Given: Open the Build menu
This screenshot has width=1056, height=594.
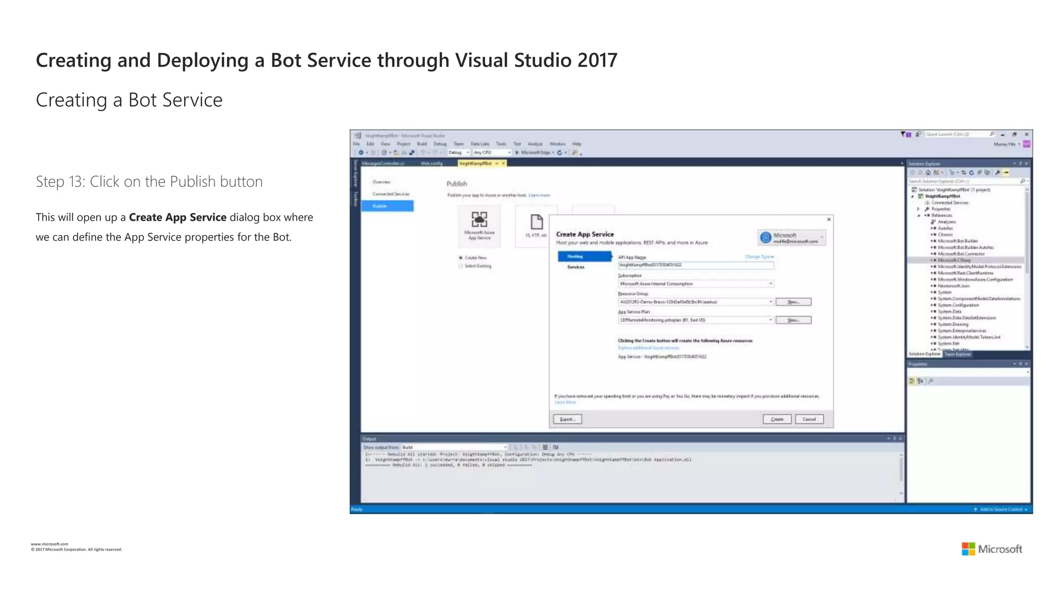Looking at the screenshot, I should click(x=422, y=144).
